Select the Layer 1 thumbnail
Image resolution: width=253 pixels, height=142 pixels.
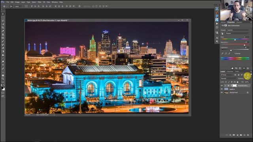click(227, 89)
